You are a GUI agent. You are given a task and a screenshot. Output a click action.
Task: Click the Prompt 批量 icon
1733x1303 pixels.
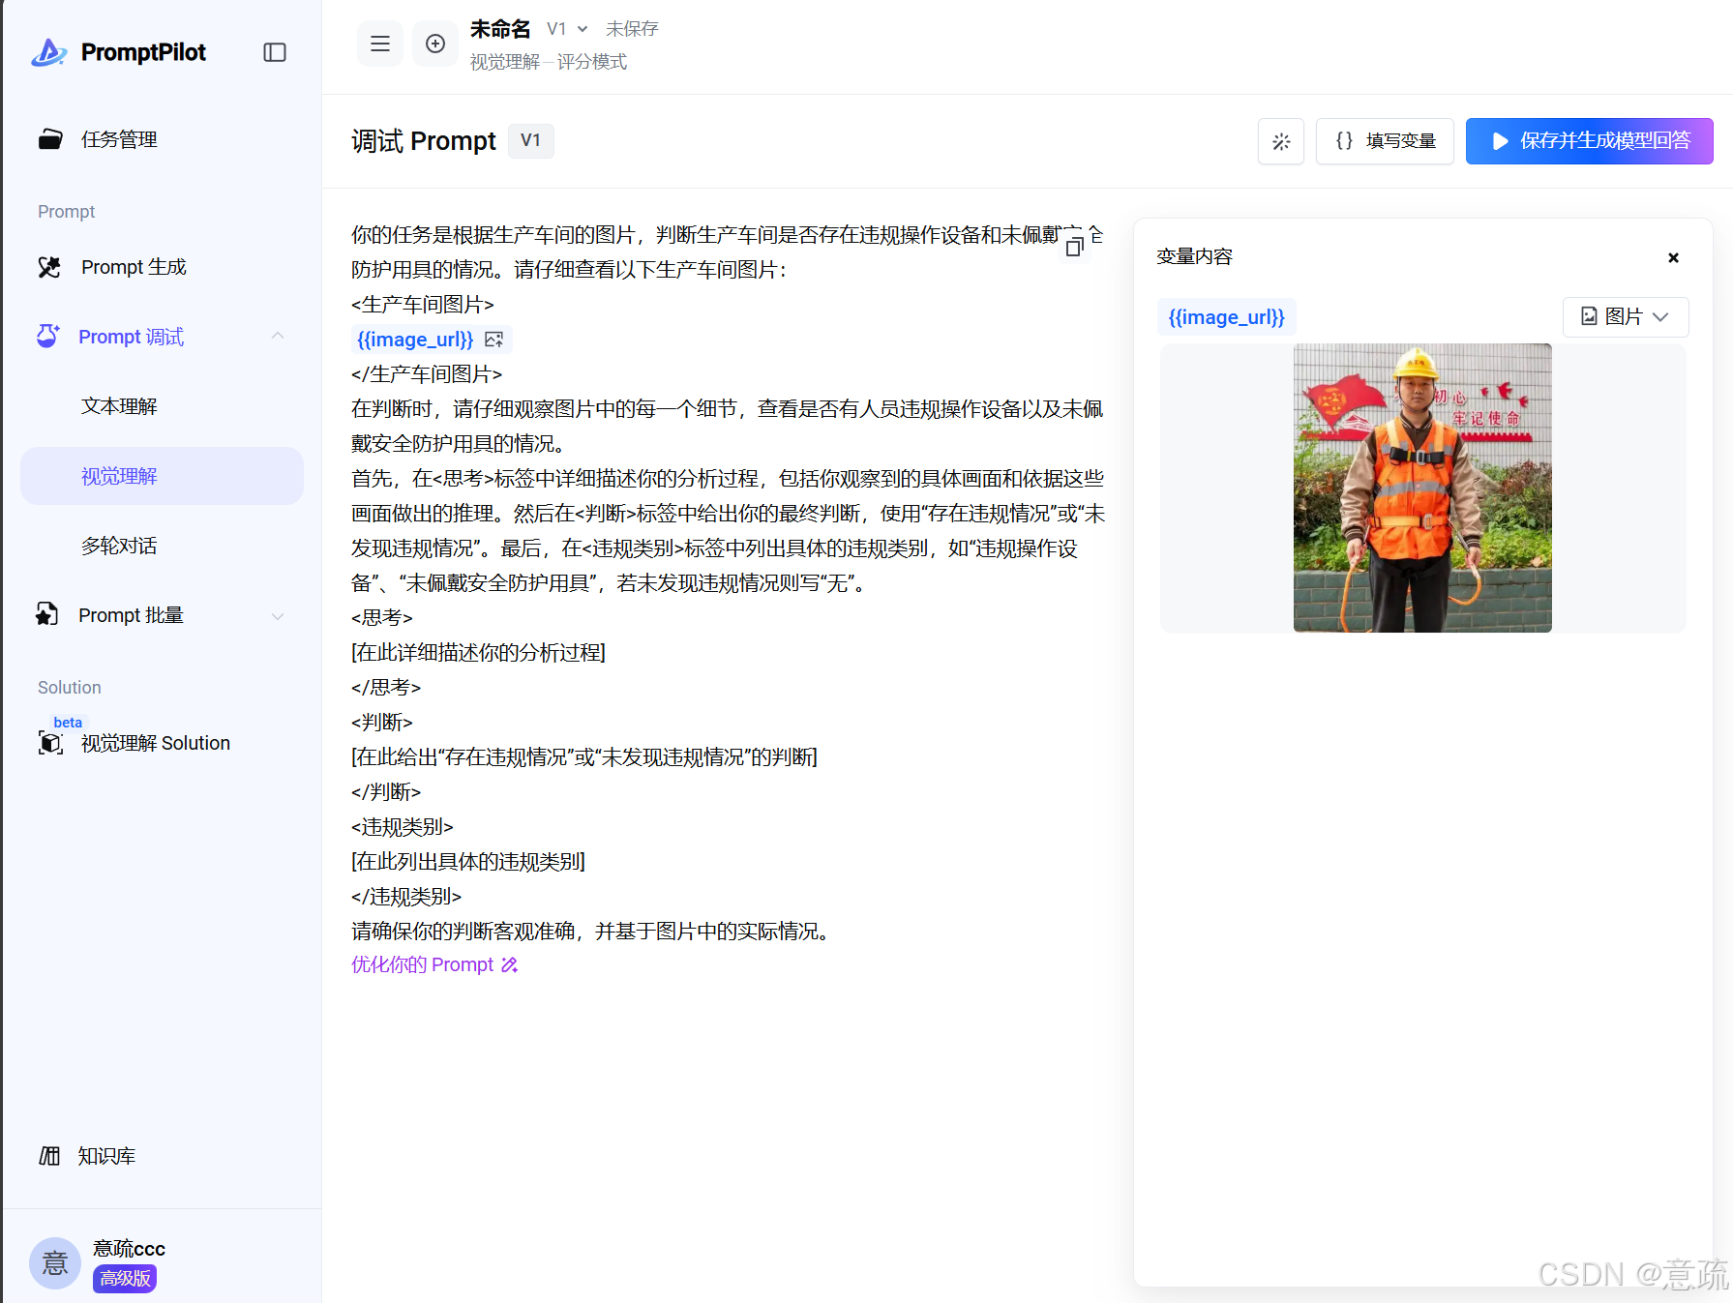pyautogui.click(x=47, y=614)
